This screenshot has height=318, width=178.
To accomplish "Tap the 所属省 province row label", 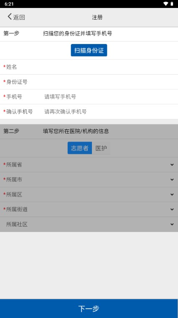I will coord(14,165).
